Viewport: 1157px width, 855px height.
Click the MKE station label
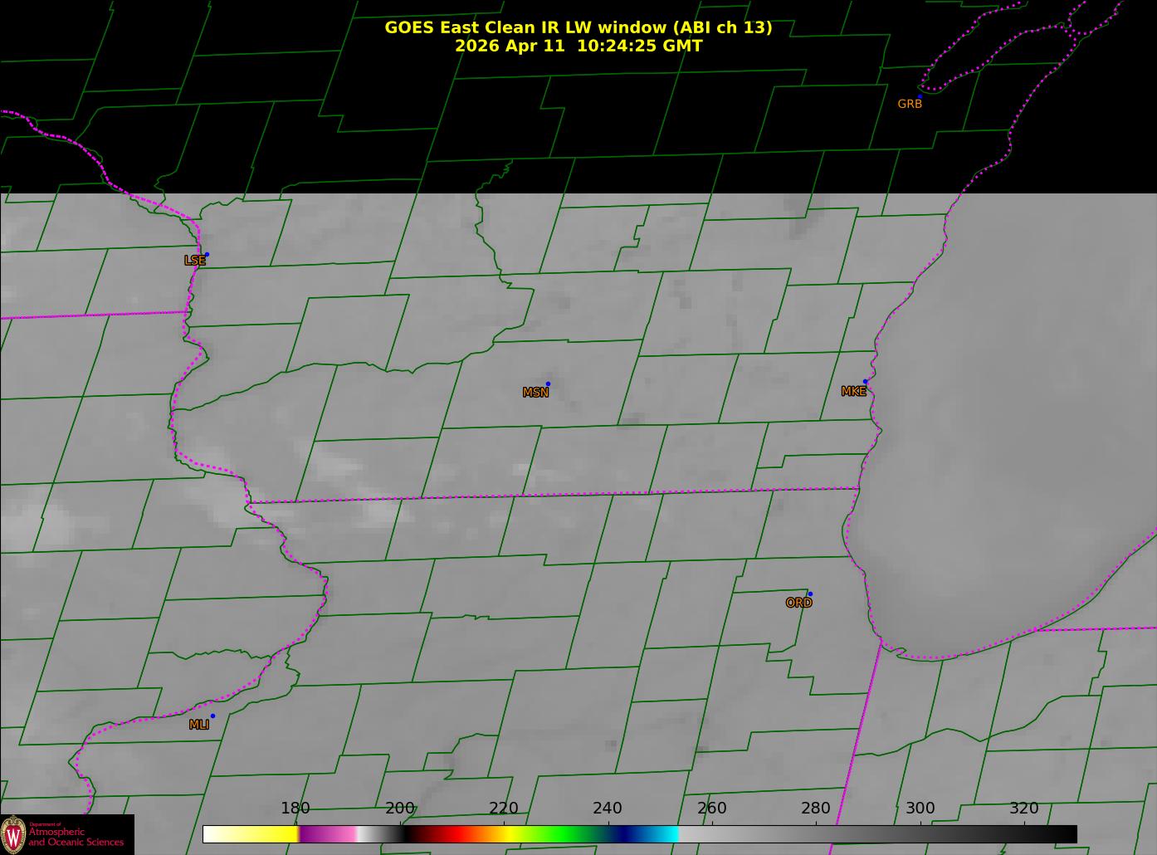pyautogui.click(x=853, y=392)
